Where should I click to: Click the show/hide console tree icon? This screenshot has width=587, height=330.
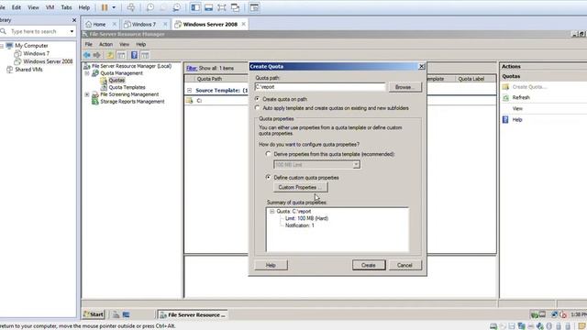point(121,55)
